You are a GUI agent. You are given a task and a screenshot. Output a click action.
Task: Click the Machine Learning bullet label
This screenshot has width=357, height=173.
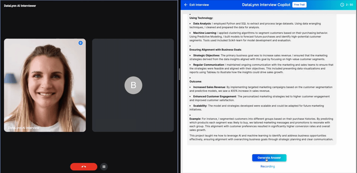click(204, 33)
